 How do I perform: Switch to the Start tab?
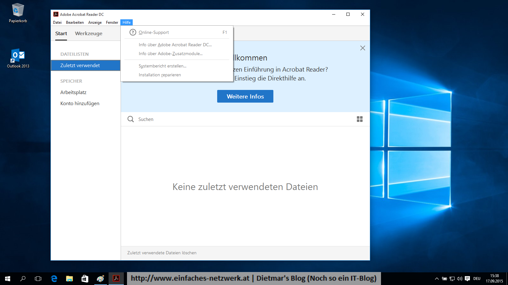pyautogui.click(x=61, y=34)
